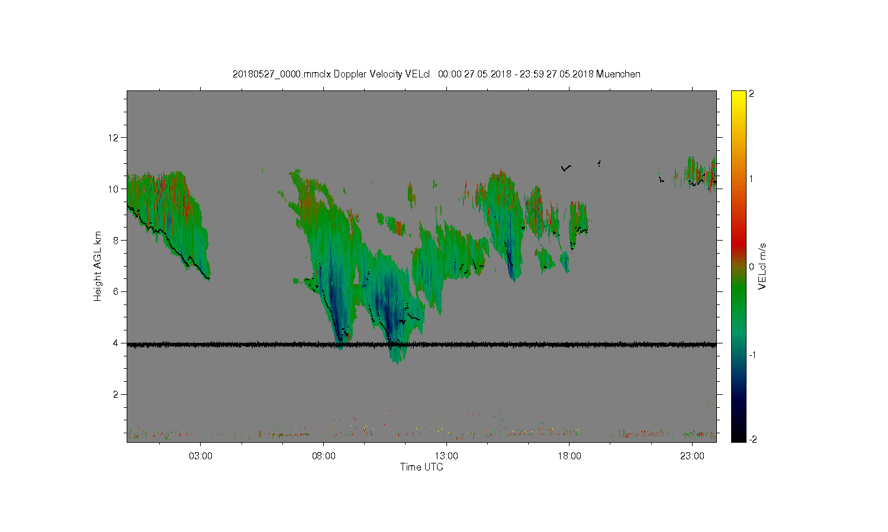
Task: Click the 03:00 time tick label
Action: [201, 456]
